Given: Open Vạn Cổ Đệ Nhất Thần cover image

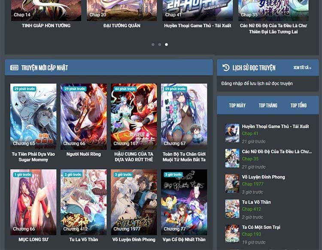Looking at the screenshot, I should pyautogui.click(x=184, y=202).
